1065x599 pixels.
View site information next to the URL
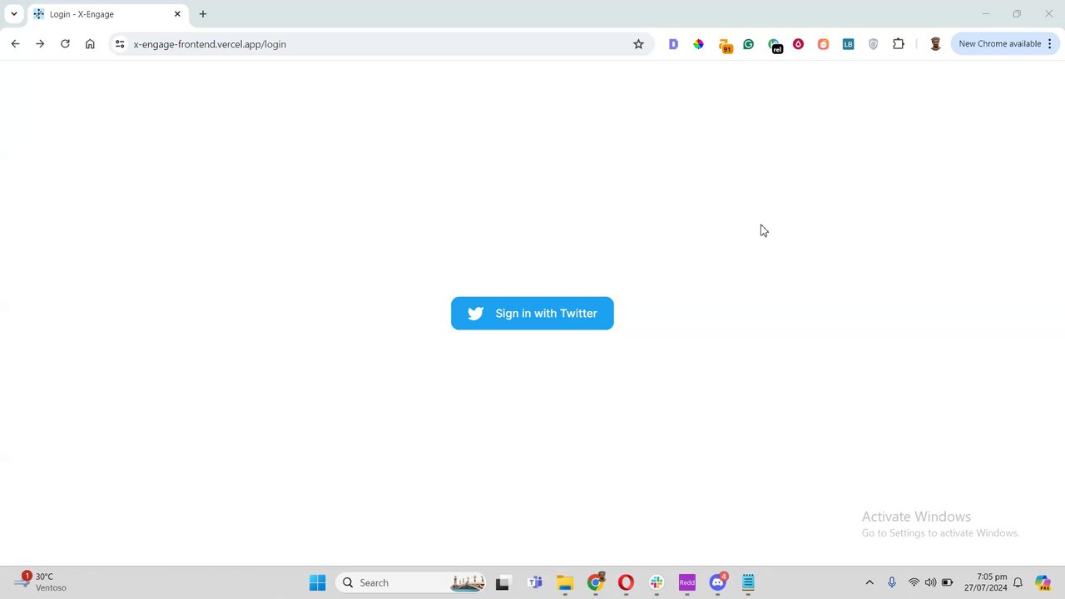[120, 44]
